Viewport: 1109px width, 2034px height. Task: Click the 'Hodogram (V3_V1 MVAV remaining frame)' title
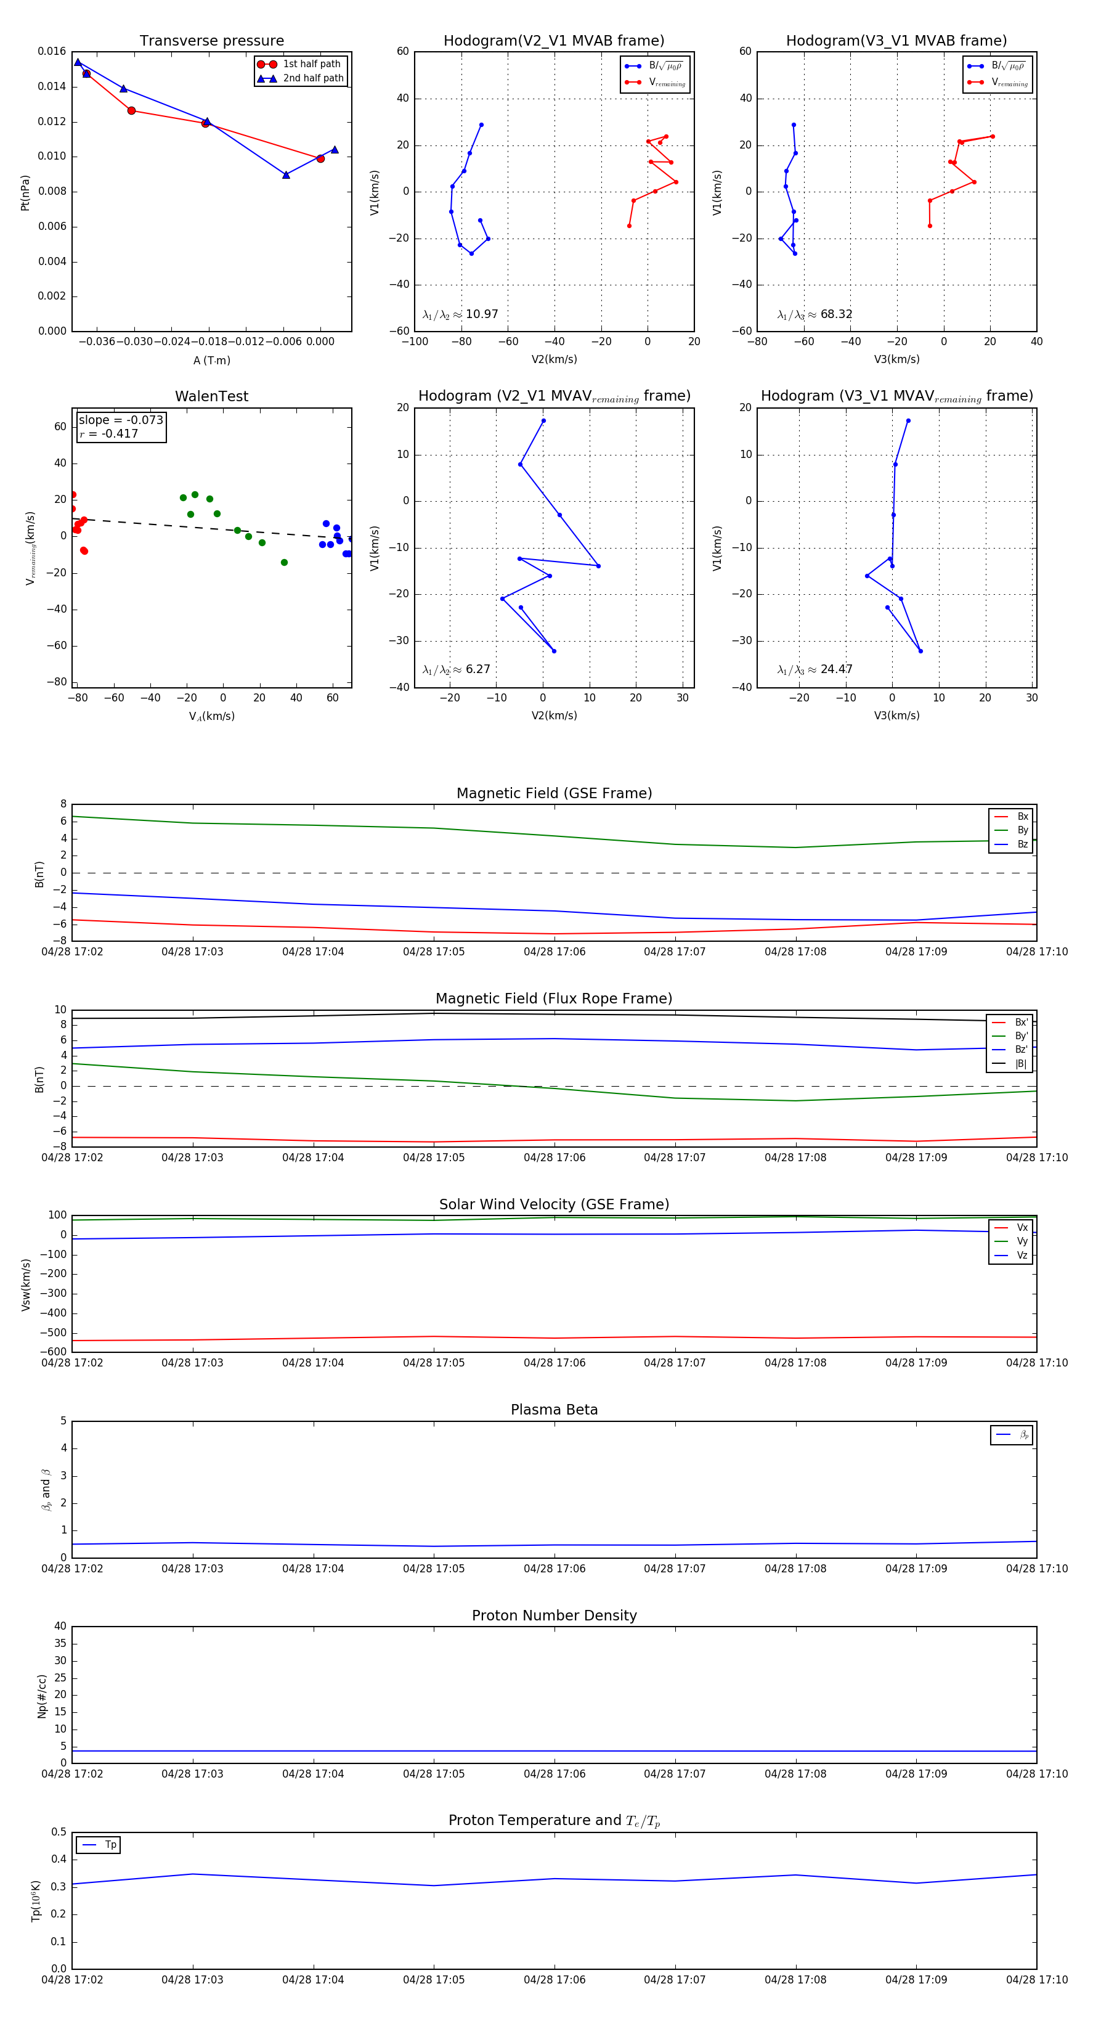[896, 396]
